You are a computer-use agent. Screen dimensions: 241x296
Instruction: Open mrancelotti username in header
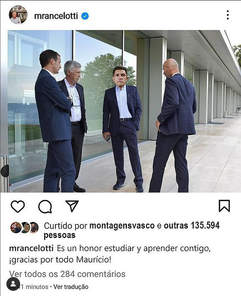pyautogui.click(x=56, y=16)
